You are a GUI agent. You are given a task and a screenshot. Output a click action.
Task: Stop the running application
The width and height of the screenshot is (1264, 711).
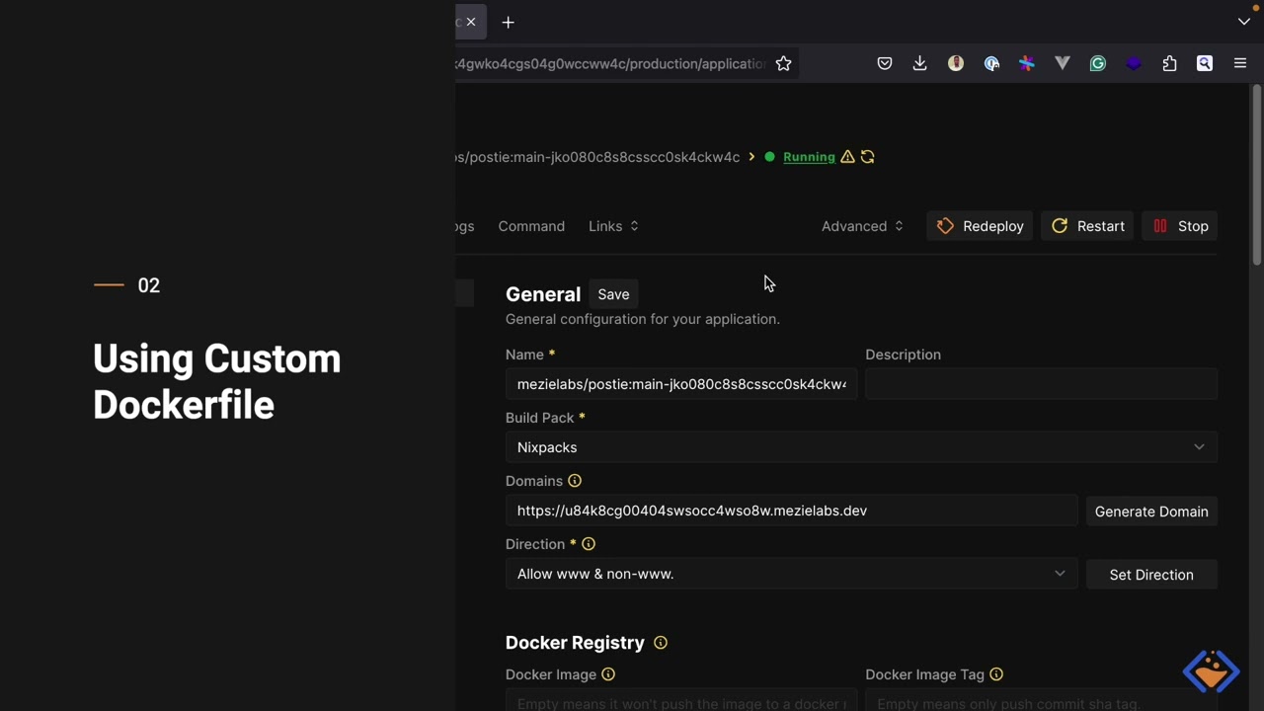pyautogui.click(x=1180, y=226)
